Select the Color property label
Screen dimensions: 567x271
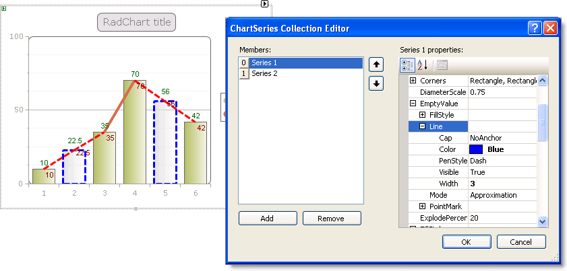(x=447, y=149)
